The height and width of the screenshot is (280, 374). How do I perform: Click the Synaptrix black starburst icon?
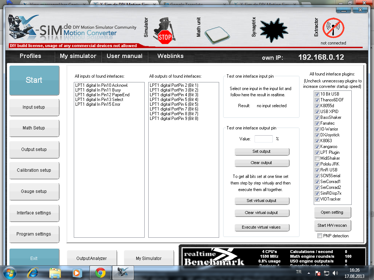tap(274, 30)
